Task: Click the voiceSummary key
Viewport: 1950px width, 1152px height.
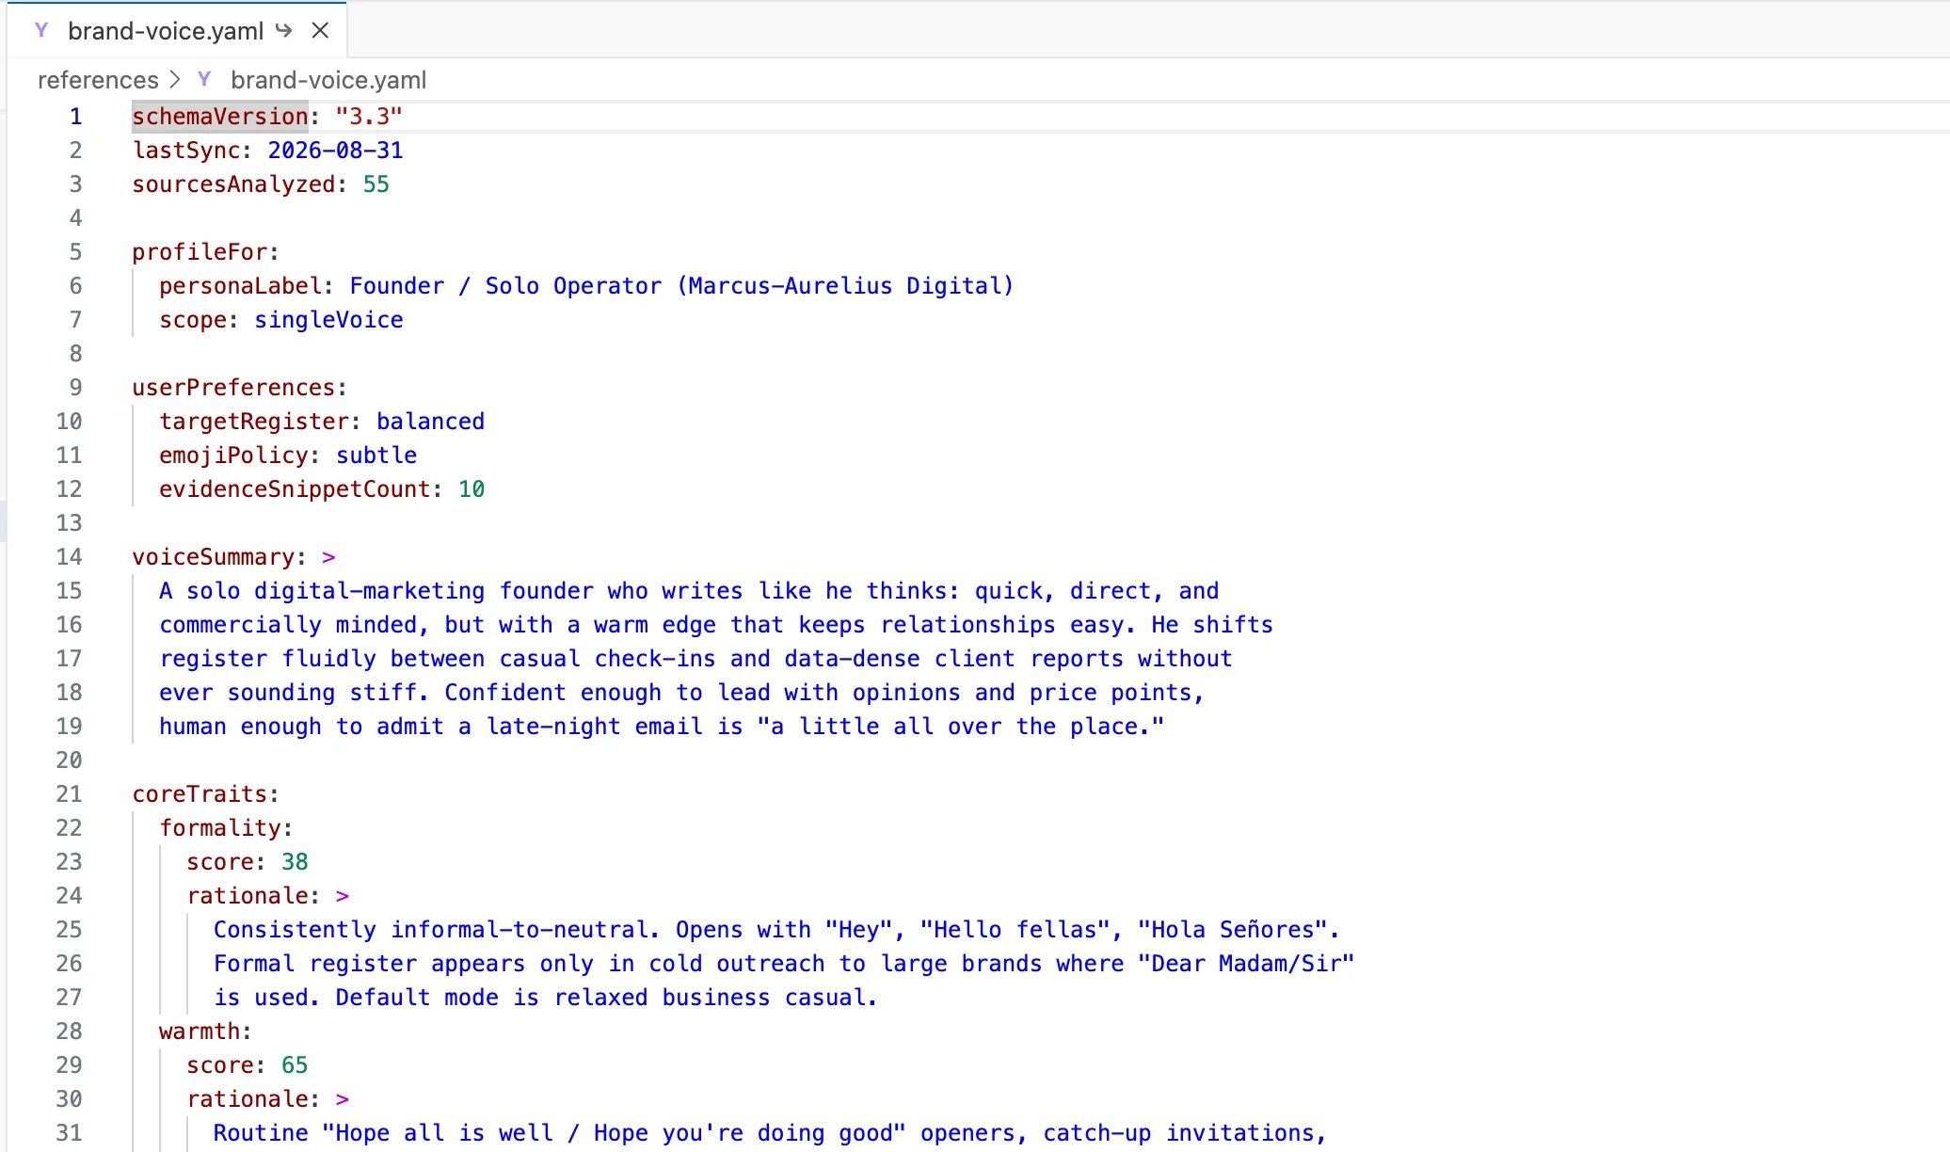Action: (213, 557)
